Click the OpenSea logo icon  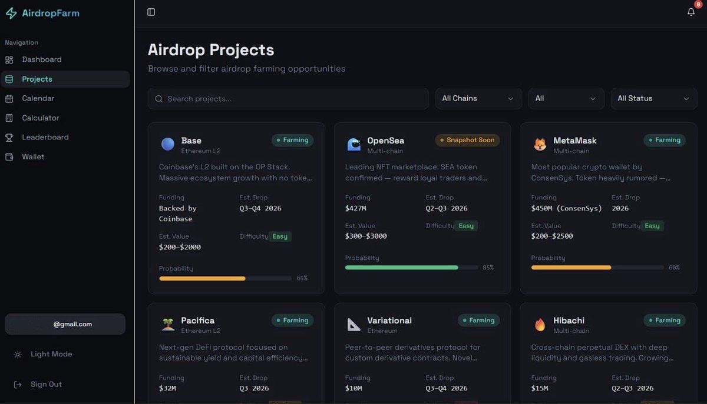(x=354, y=144)
